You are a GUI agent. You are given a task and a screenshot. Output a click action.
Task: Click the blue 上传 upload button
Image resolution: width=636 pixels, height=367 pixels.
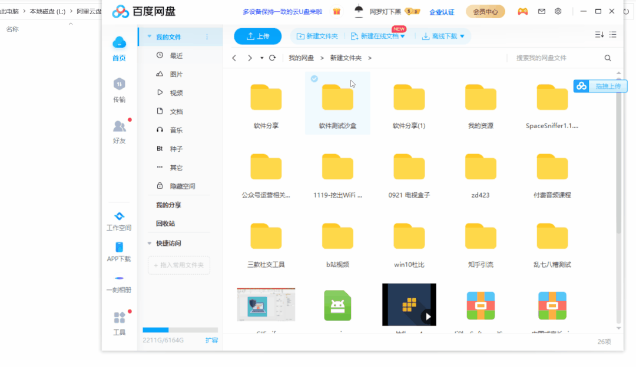(257, 36)
